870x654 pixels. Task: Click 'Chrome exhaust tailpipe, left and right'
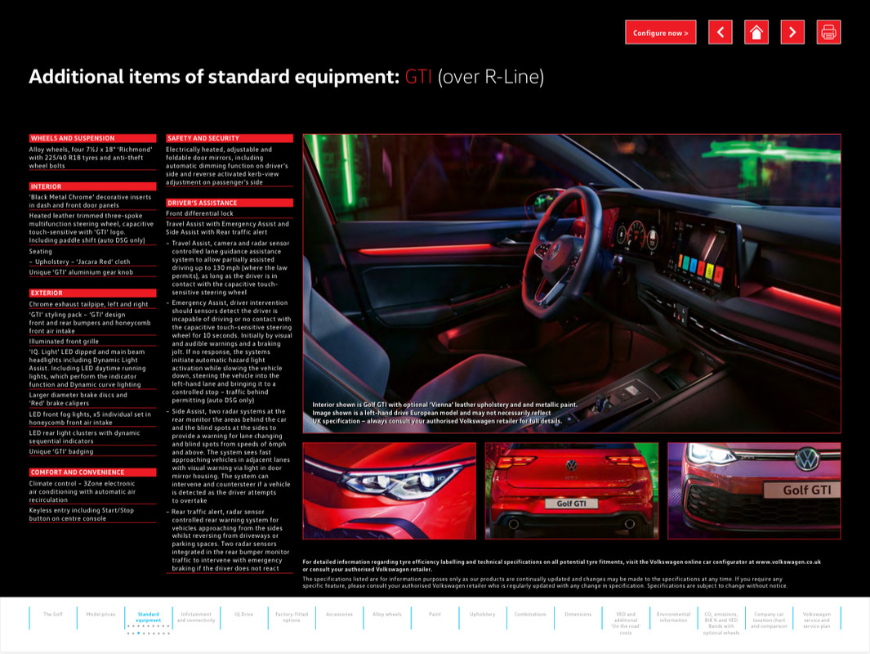tap(89, 304)
